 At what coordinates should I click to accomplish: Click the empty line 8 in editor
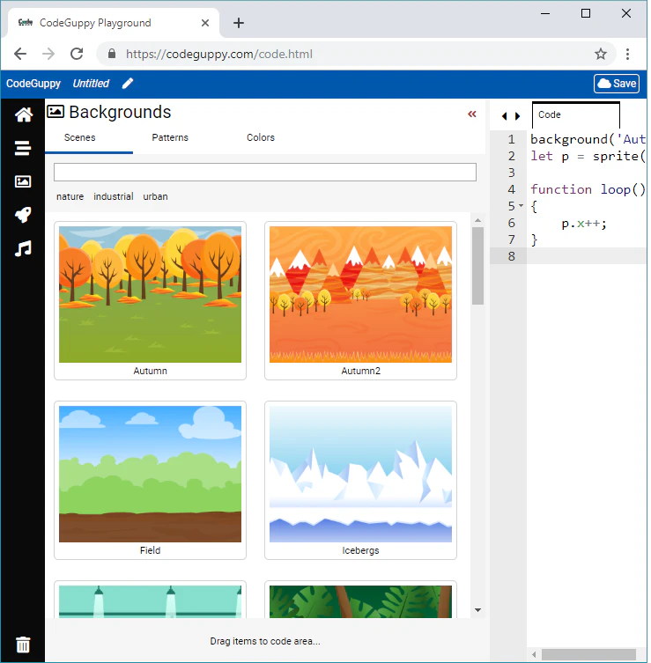pyautogui.click(x=586, y=256)
